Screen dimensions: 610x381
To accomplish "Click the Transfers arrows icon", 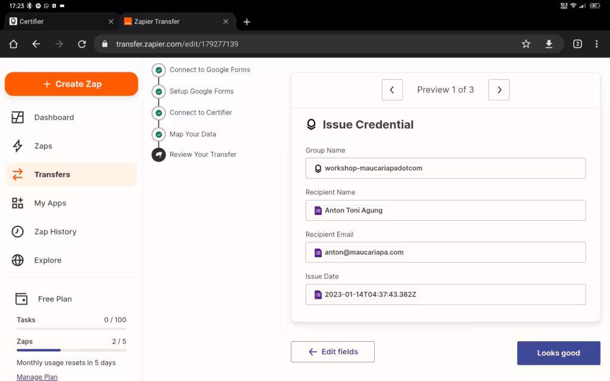I will pos(17,174).
